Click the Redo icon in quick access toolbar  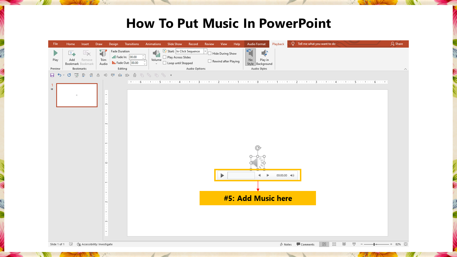click(69, 75)
